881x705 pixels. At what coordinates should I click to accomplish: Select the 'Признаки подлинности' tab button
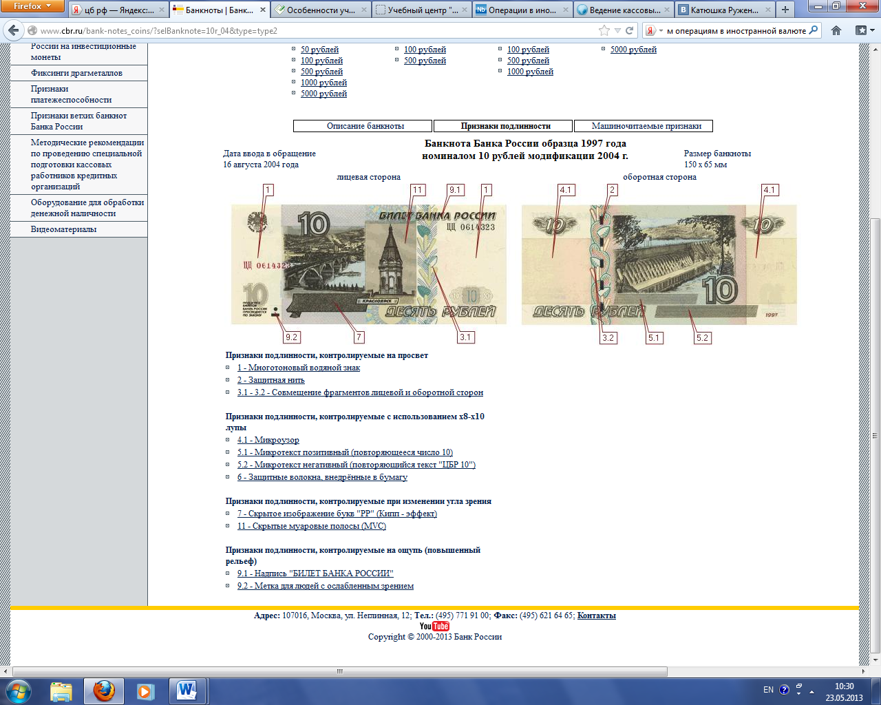503,126
